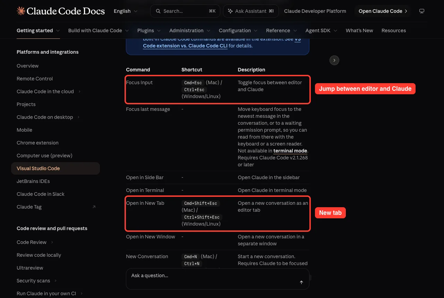This screenshot has height=298, width=444.
Task: Open the Administration dropdown
Action: pyautogui.click(x=190, y=30)
